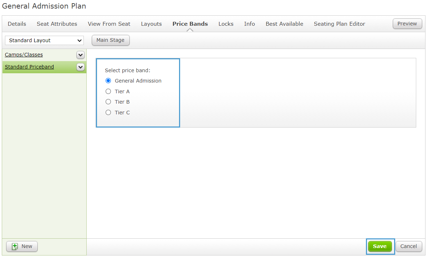428x258 pixels.
Task: Choose the Tier B radio button
Action: coord(108,102)
